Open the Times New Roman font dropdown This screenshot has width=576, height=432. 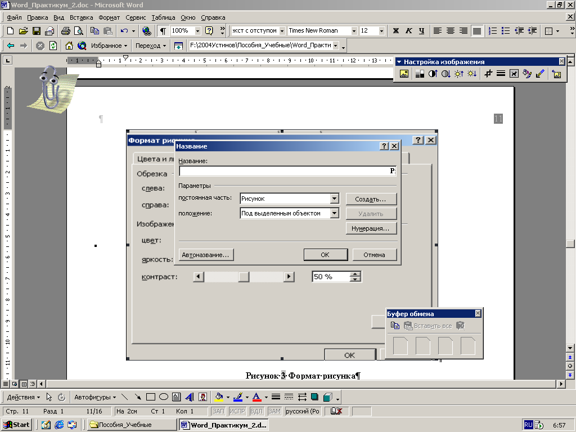point(354,31)
